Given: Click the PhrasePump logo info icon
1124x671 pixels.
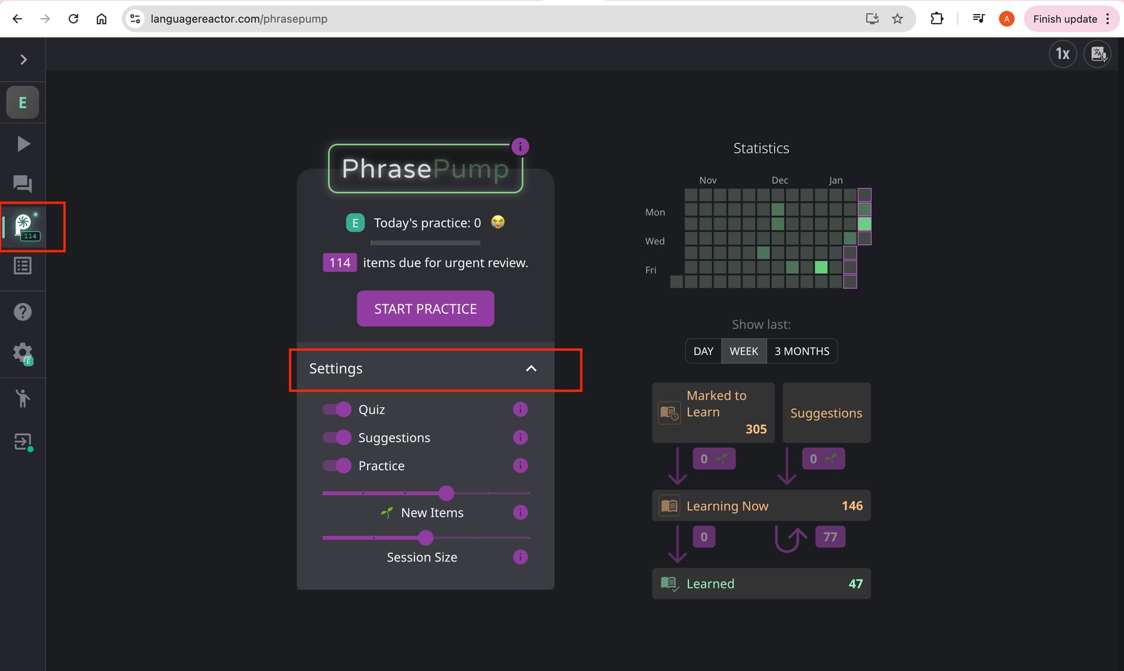Looking at the screenshot, I should tap(520, 146).
